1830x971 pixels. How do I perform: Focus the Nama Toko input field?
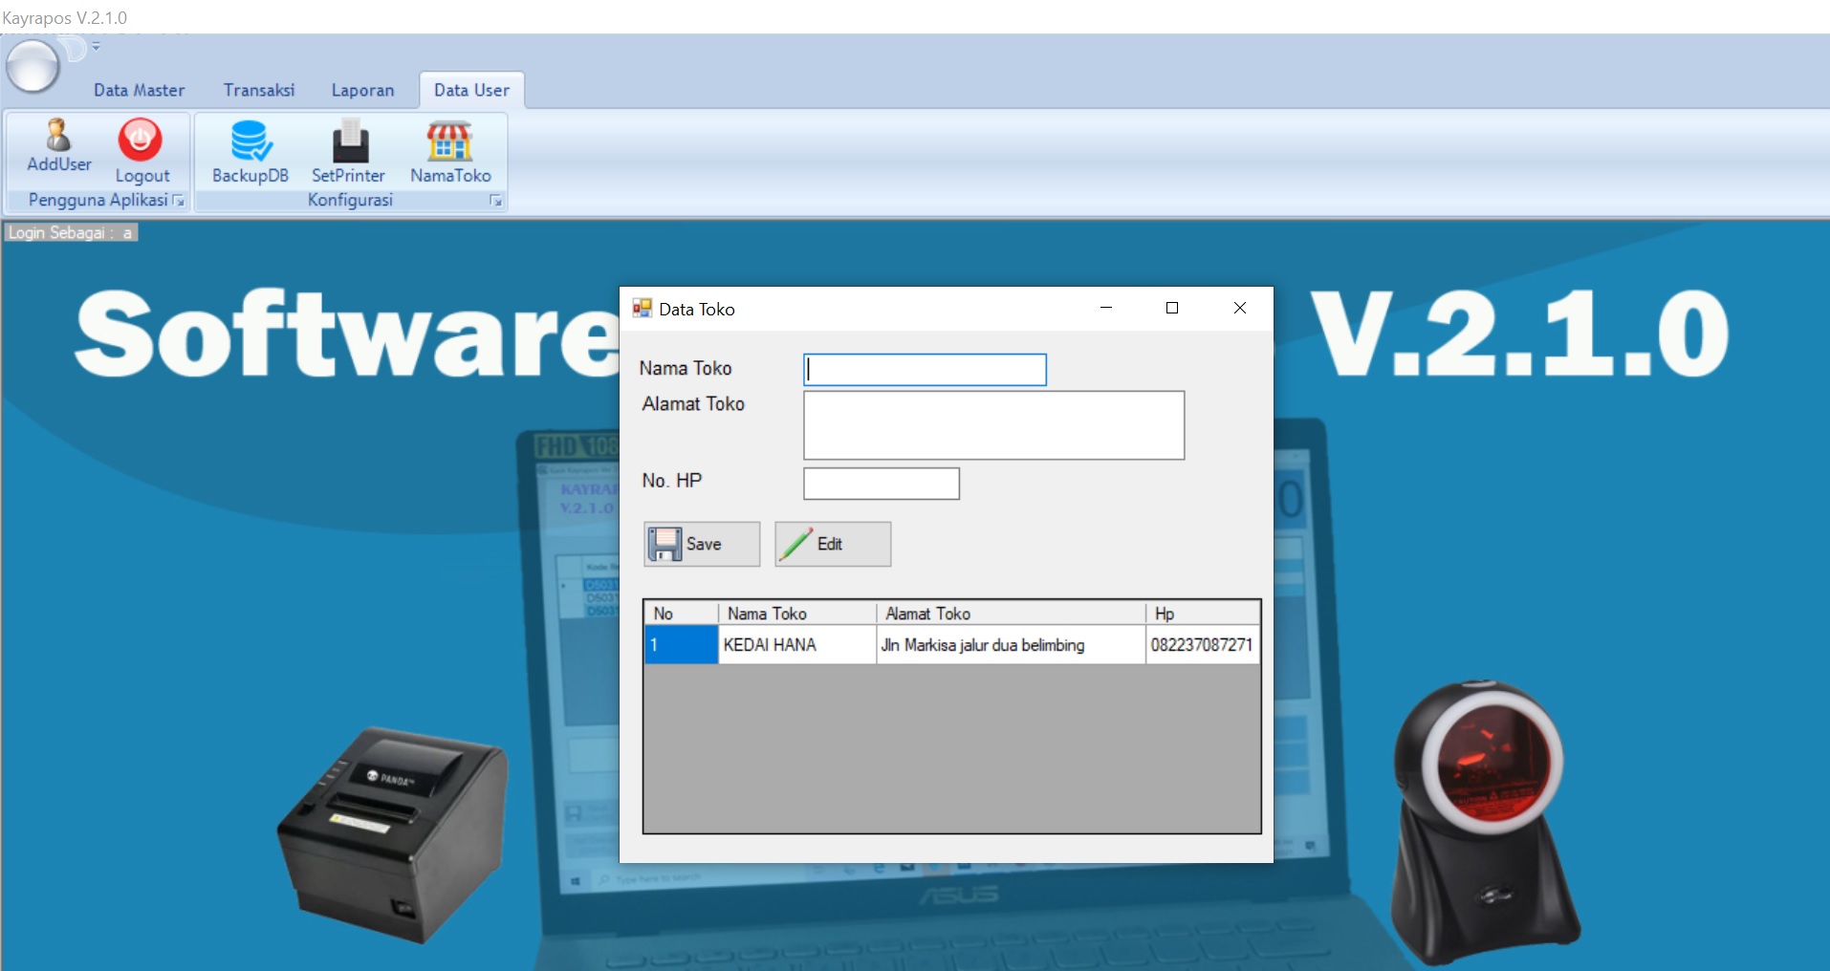tap(925, 370)
